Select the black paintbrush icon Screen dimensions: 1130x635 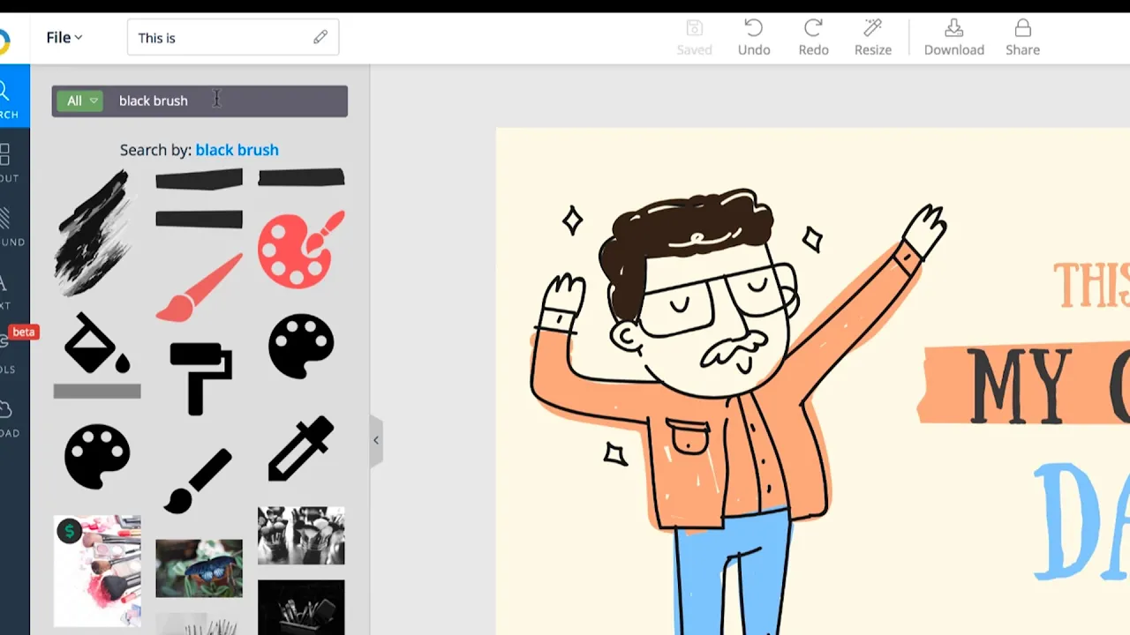pyautogui.click(x=199, y=481)
